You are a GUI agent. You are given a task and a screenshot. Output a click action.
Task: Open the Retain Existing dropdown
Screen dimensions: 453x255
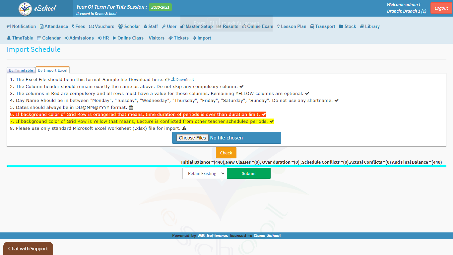(x=204, y=173)
